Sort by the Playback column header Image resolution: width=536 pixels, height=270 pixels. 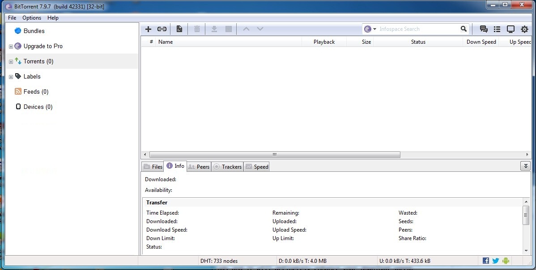(324, 42)
